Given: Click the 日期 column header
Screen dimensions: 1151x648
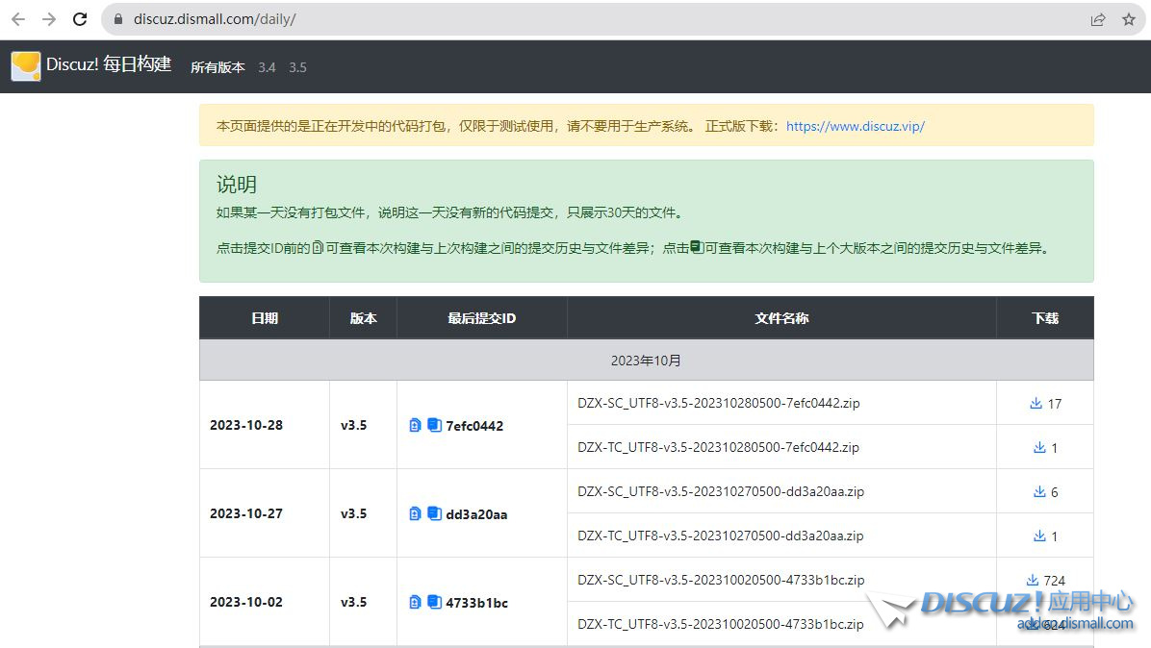Looking at the screenshot, I should 265,318.
